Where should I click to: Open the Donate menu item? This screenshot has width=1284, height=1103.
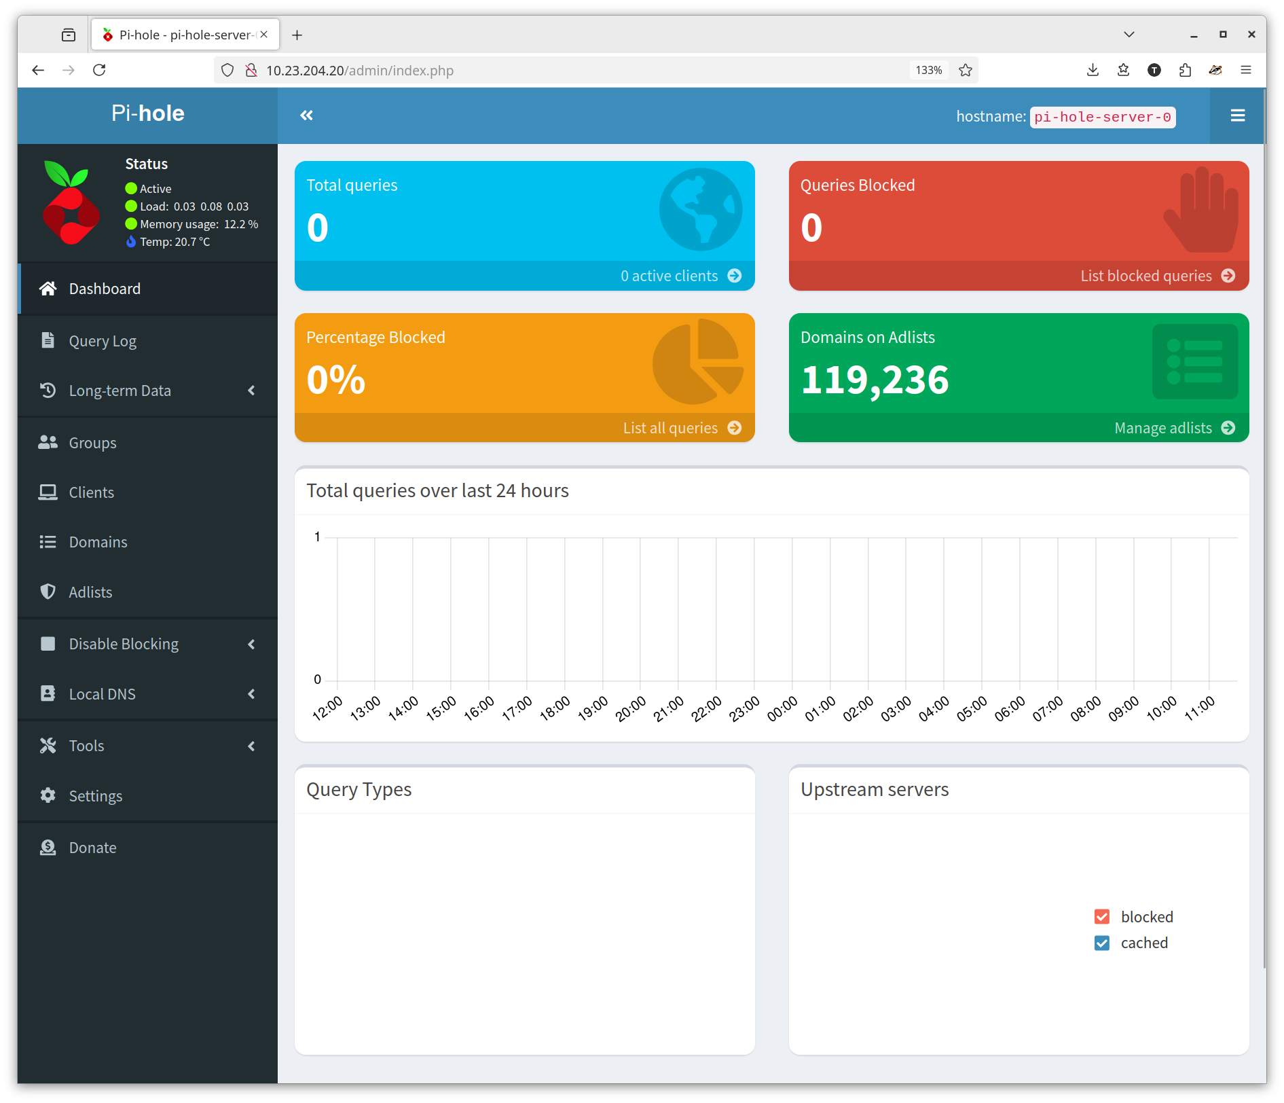[x=147, y=848]
